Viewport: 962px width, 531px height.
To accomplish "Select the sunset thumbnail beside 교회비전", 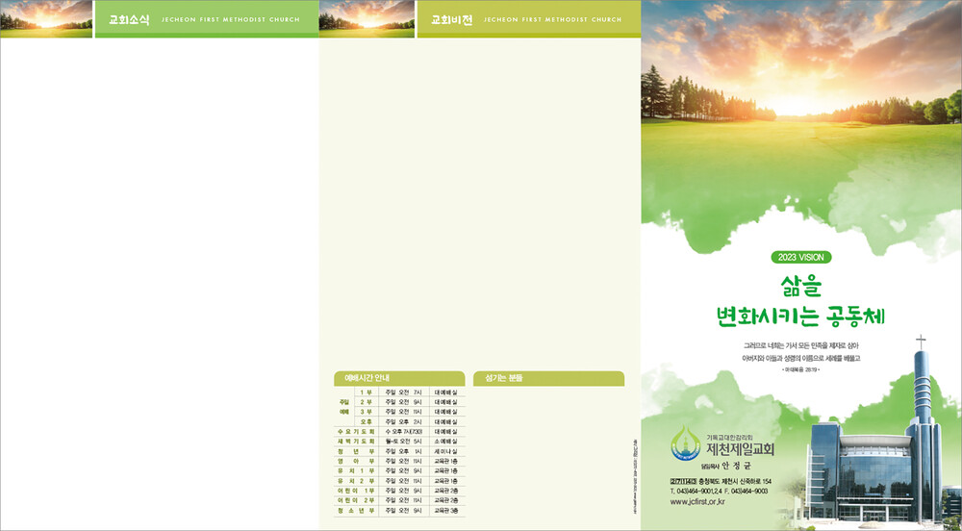I will point(367,19).
